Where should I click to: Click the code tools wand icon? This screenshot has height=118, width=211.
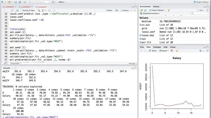[x=43, y=10]
